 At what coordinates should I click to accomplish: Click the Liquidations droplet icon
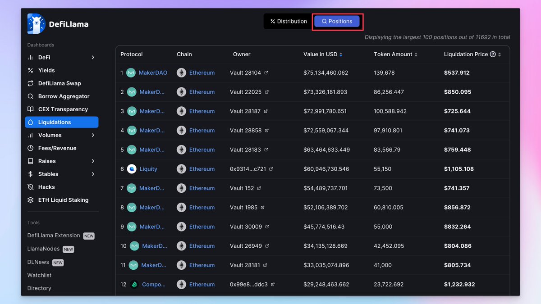31,122
